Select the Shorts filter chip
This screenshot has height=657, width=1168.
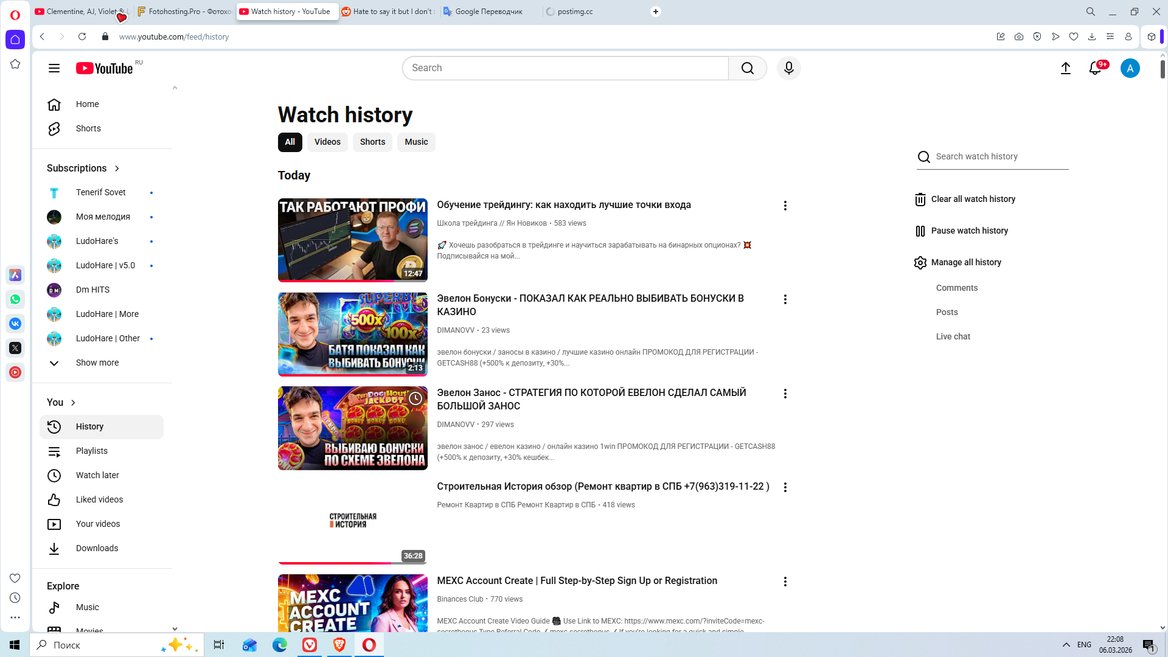coord(372,142)
